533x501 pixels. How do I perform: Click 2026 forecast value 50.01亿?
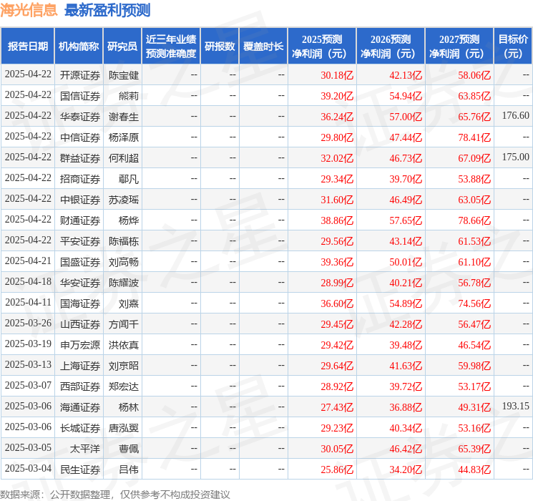coord(406,262)
